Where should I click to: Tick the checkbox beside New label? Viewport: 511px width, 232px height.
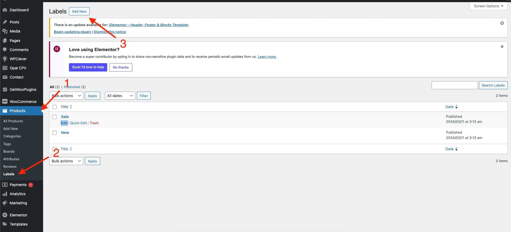click(x=54, y=133)
